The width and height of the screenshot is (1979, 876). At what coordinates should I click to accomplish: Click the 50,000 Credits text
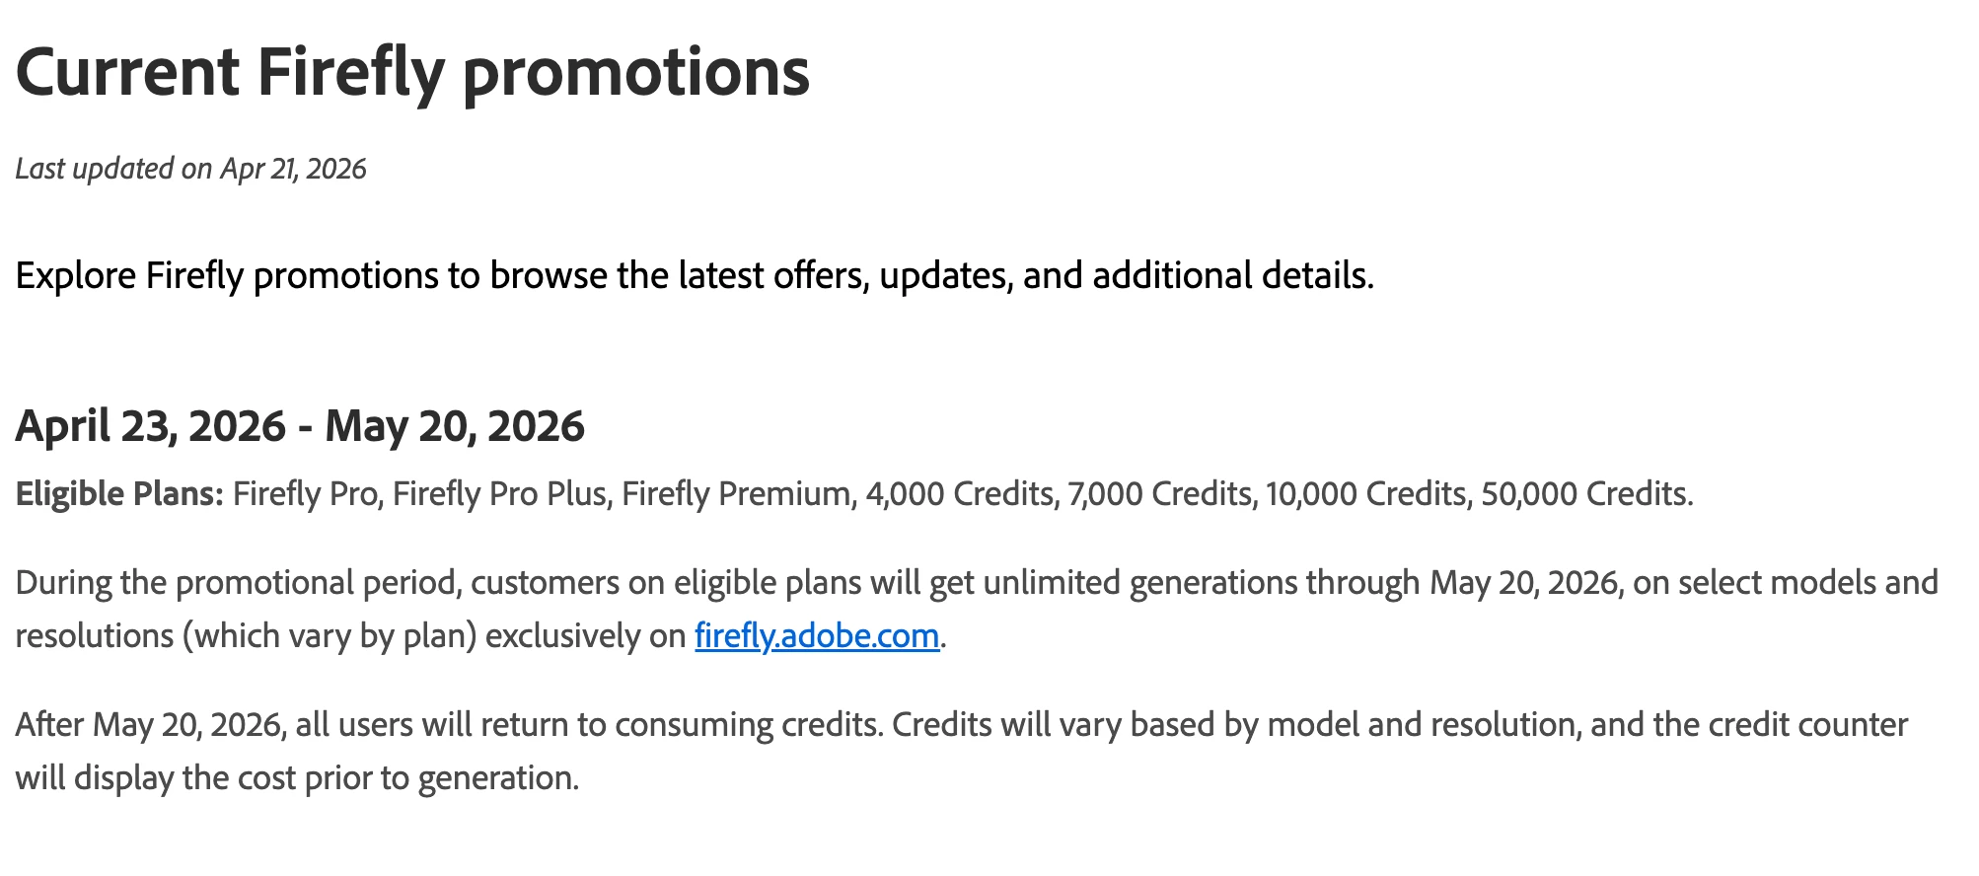coord(1583,493)
